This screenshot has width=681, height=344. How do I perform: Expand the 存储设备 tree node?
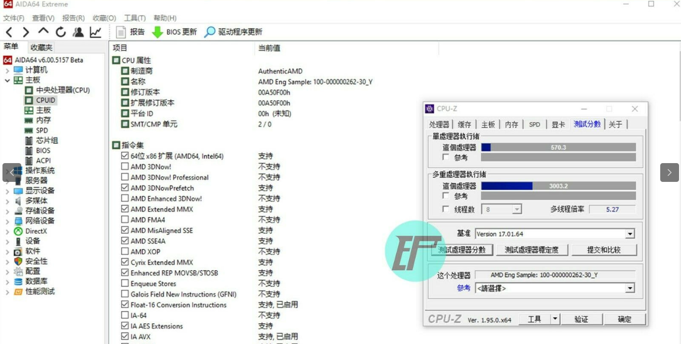(7, 211)
